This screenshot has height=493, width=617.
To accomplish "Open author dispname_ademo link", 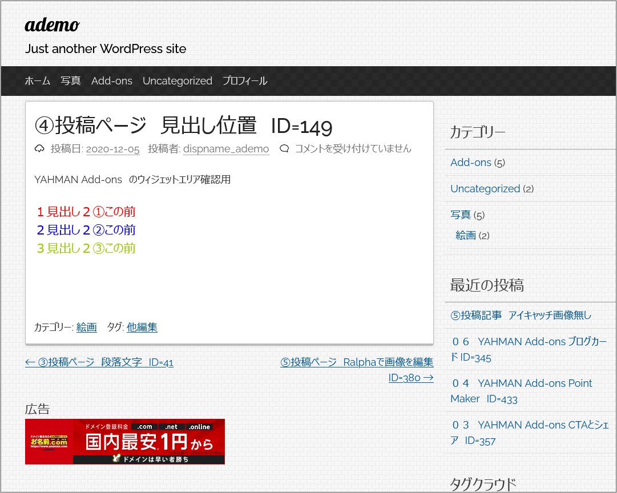I will coord(226,149).
